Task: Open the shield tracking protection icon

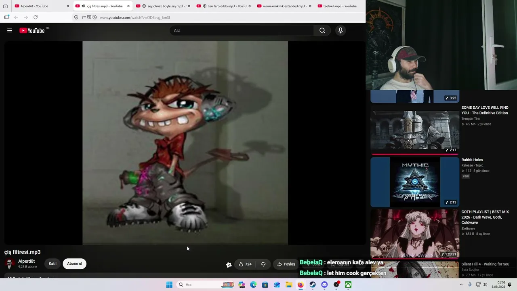Action: click(76, 17)
